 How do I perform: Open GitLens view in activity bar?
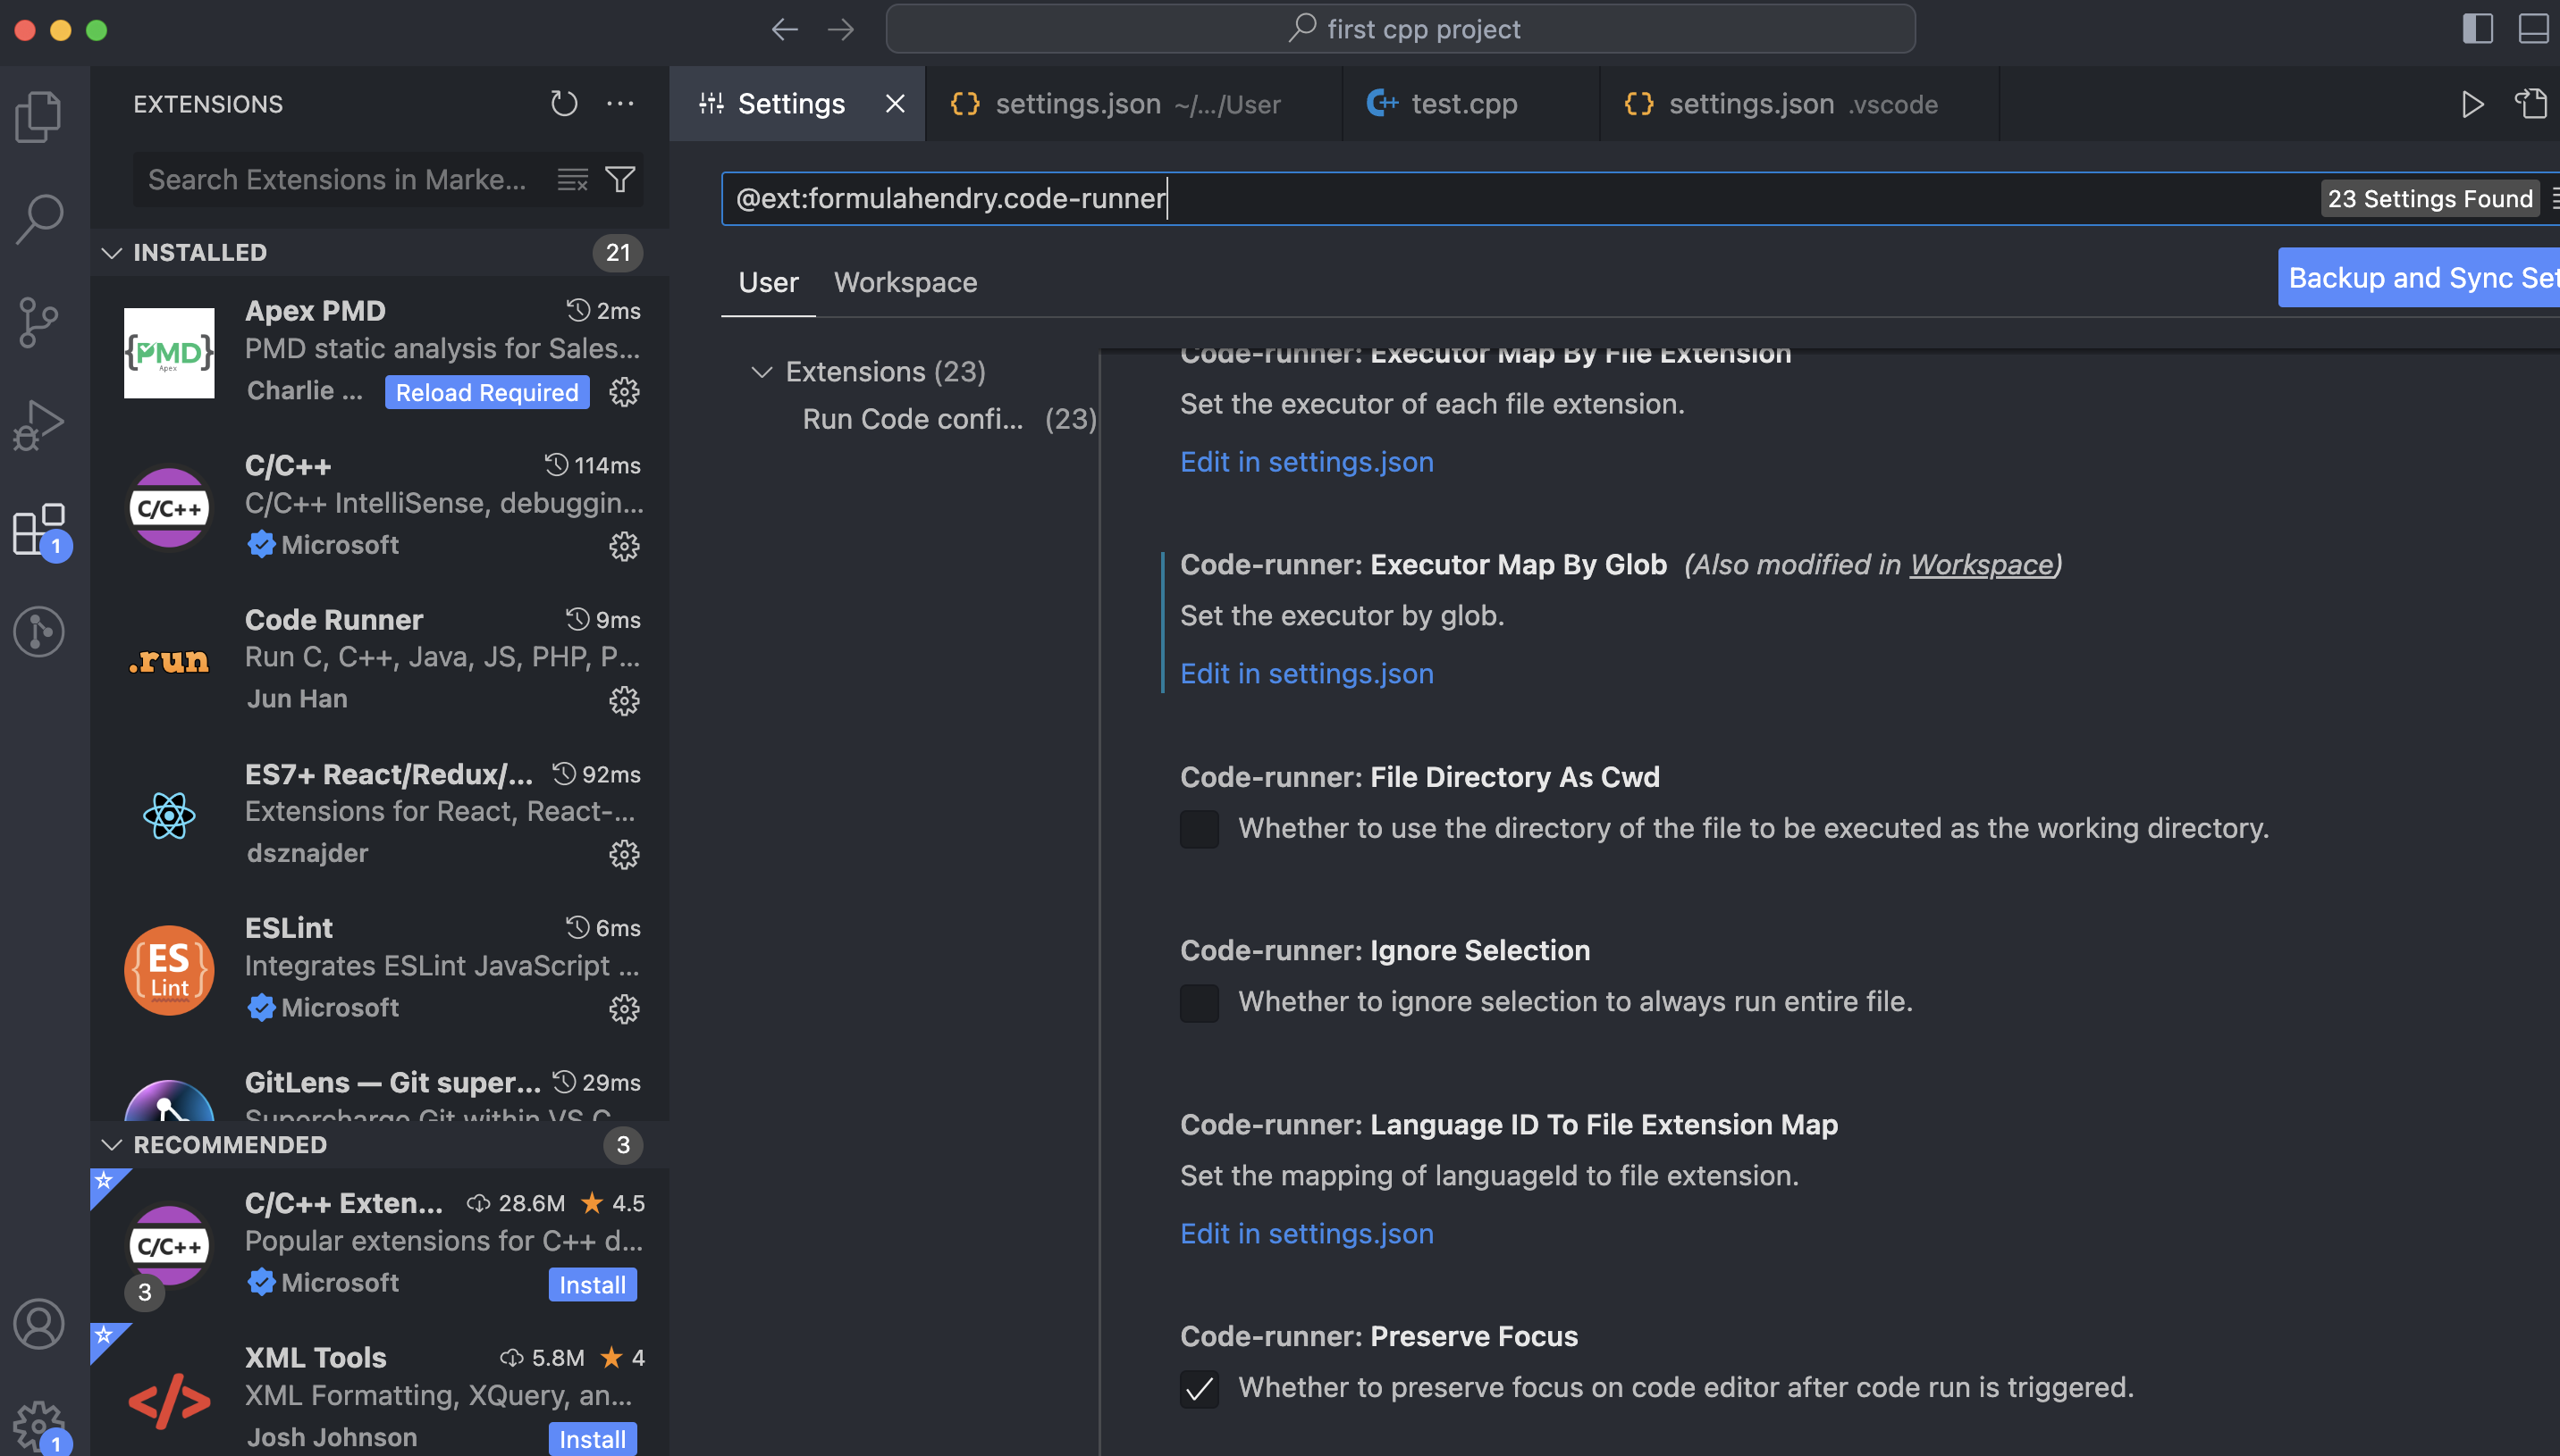pos(39,631)
